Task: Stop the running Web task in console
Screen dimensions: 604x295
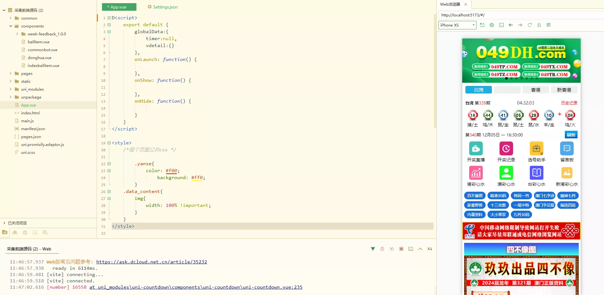Action: point(401,249)
